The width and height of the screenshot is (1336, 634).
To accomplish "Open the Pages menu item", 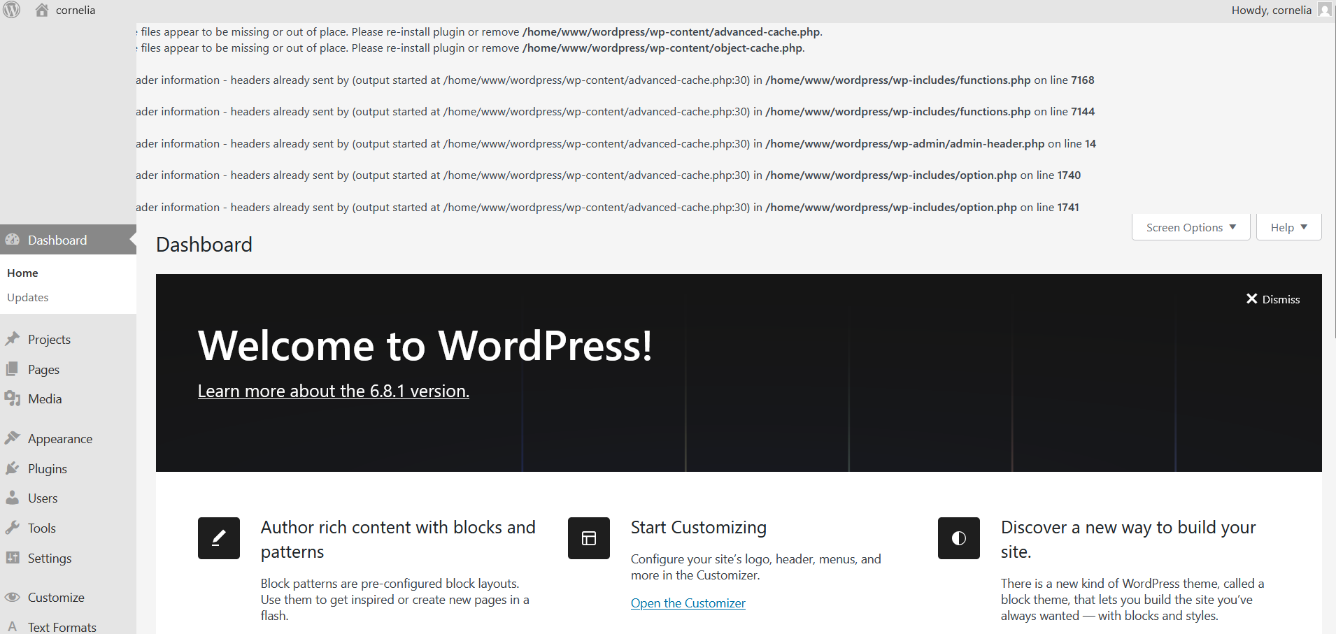I will (43, 369).
